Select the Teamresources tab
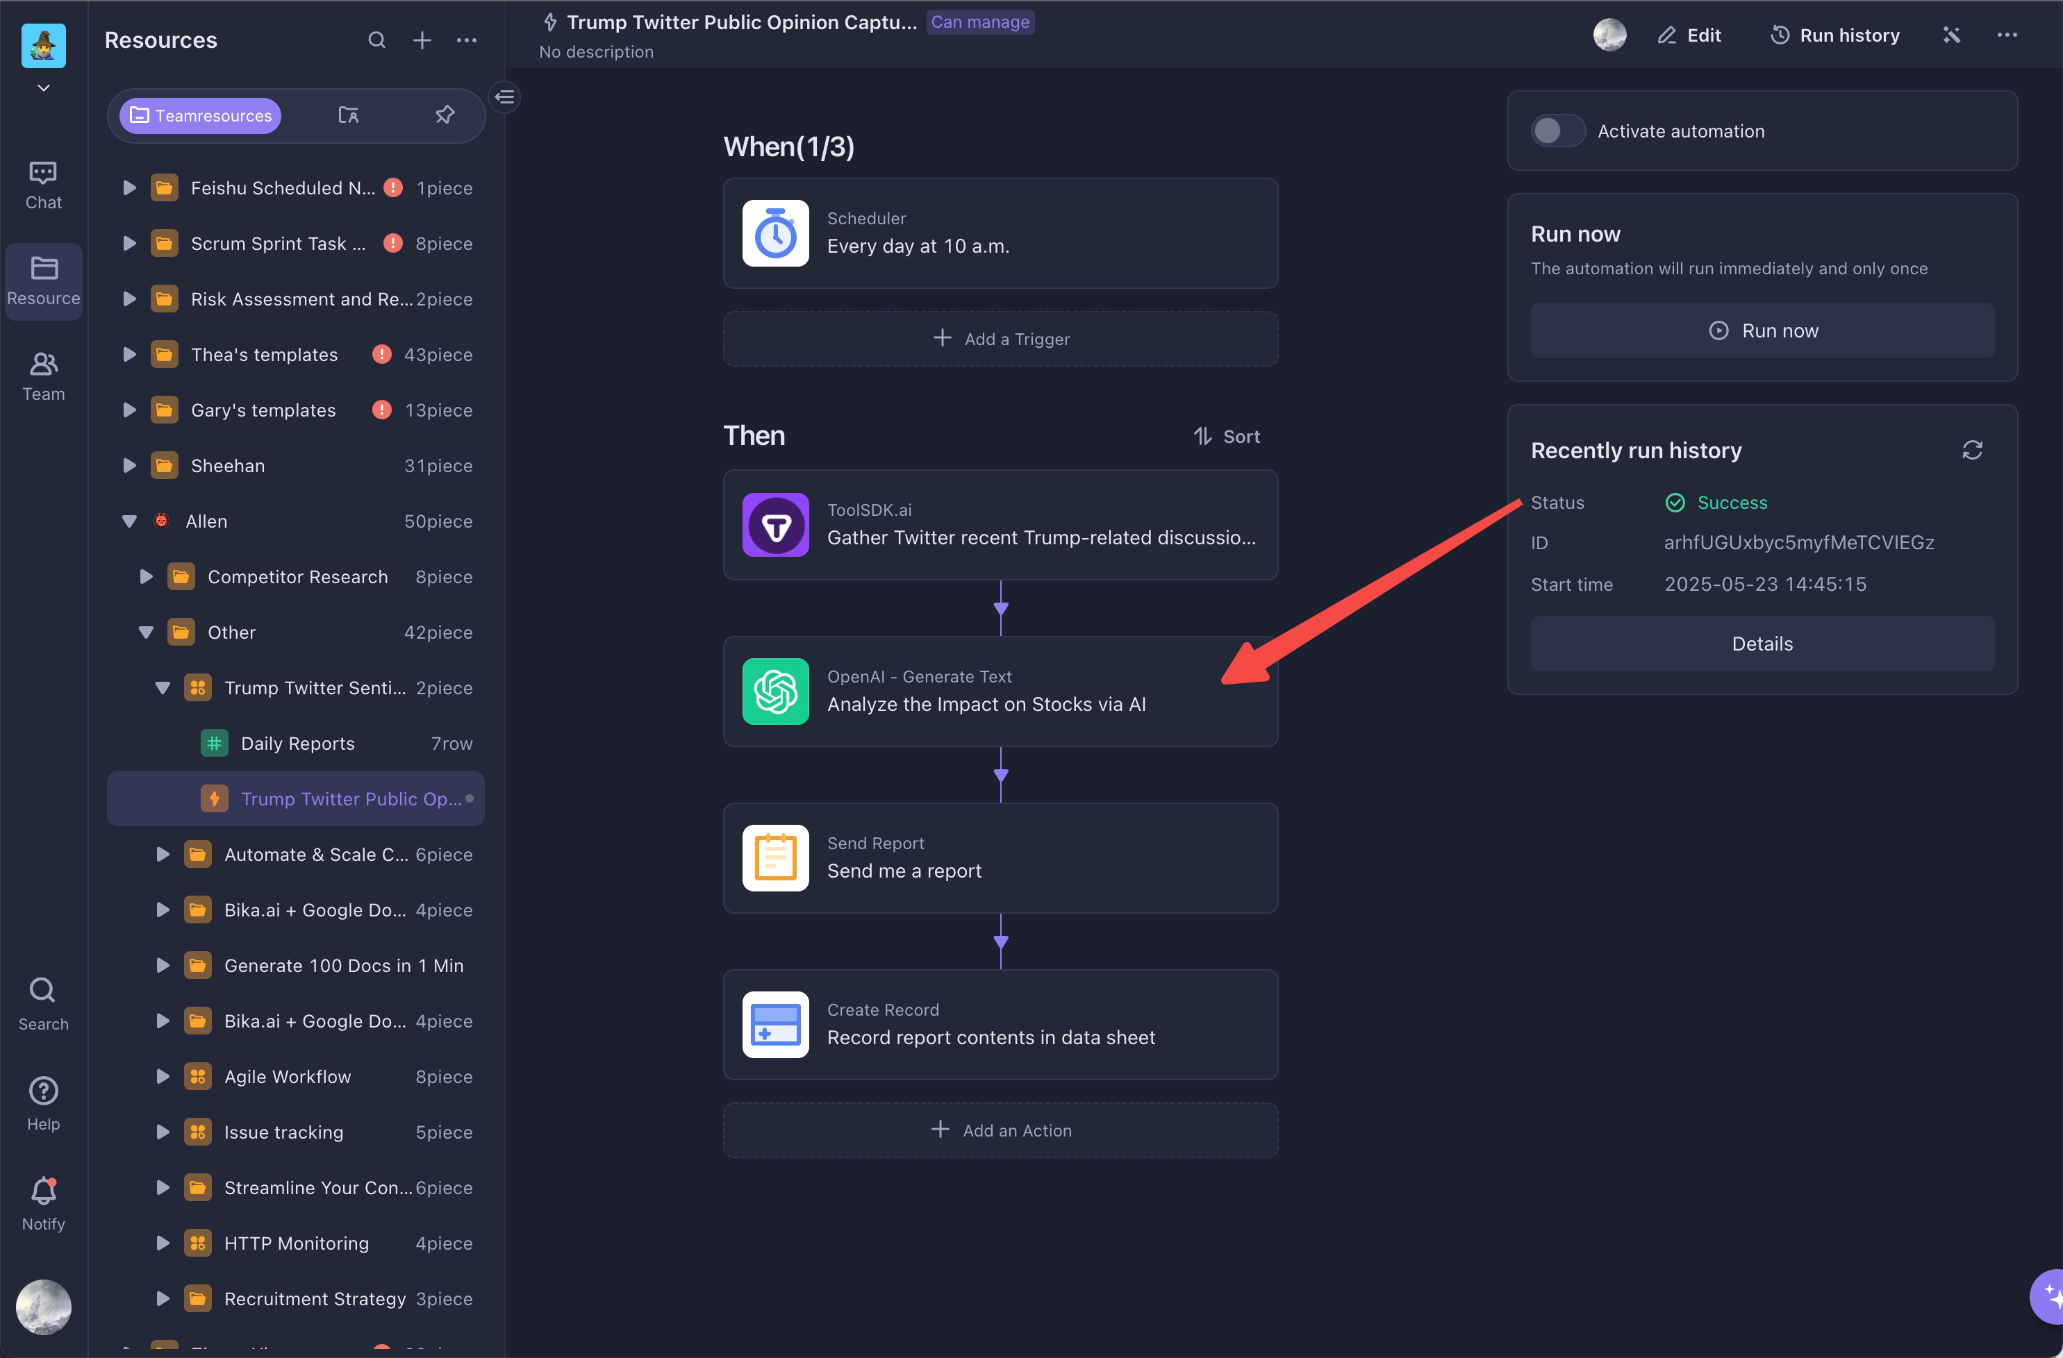The height and width of the screenshot is (1358, 2063). point(200,115)
